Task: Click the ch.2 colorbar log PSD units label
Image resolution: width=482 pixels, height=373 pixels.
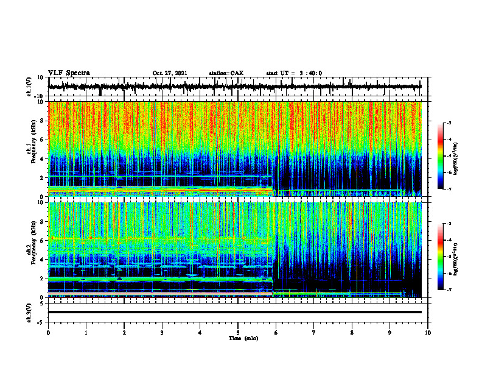Action: (x=456, y=259)
